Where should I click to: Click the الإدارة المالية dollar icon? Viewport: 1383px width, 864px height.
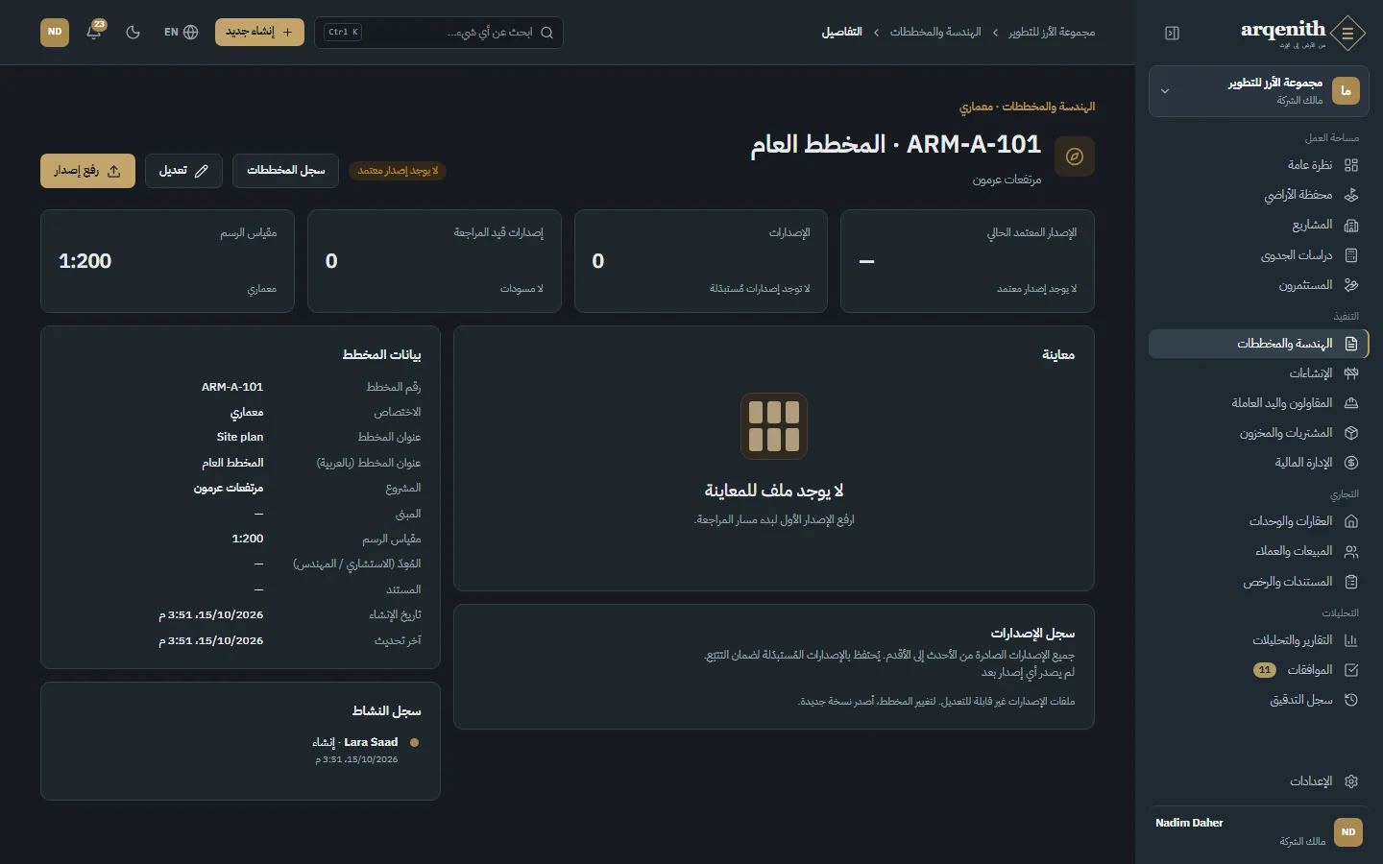point(1351,463)
